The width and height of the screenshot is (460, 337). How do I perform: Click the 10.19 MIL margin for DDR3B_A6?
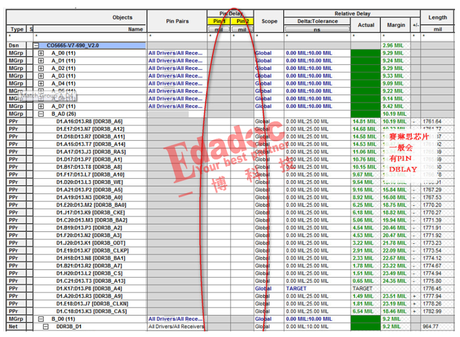click(x=394, y=121)
